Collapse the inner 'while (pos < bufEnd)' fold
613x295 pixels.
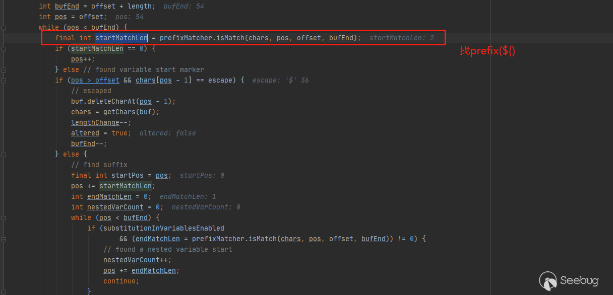[4, 217]
